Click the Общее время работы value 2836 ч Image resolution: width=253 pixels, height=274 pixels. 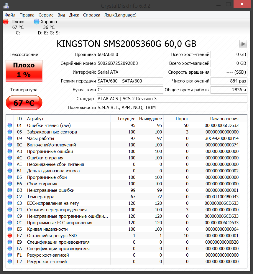[x=229, y=90]
